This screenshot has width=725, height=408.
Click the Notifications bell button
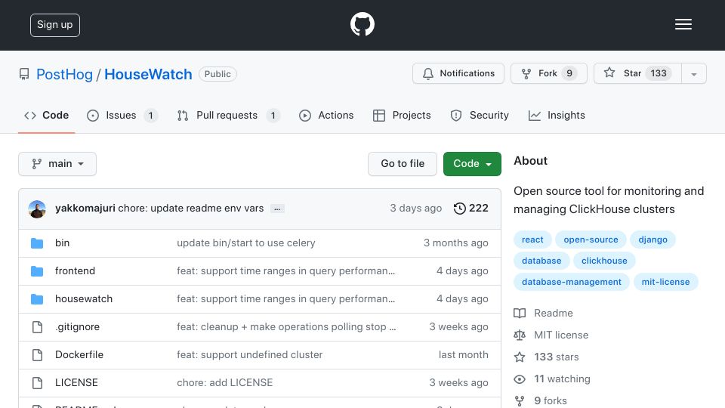click(x=458, y=73)
